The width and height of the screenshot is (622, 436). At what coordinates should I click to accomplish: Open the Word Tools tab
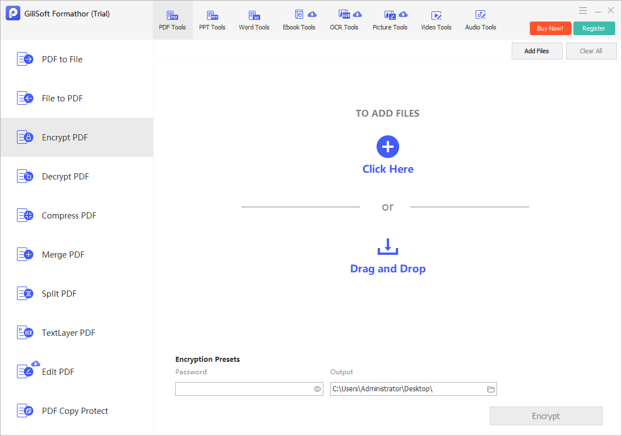click(254, 20)
